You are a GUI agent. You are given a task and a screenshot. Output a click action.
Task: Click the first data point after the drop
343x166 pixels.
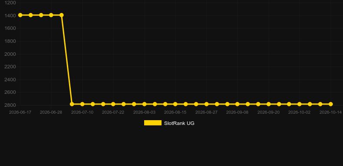pos(72,104)
